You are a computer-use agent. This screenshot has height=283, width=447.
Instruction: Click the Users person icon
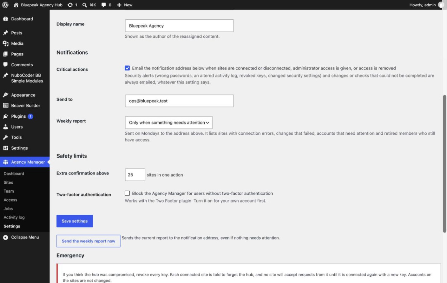[x=5, y=127]
